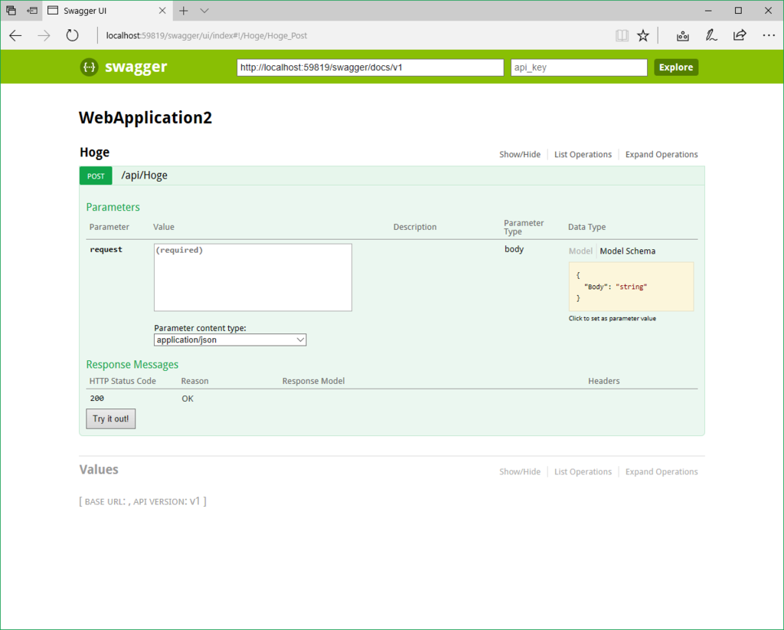Open the Hub favorites panel icon

[x=683, y=35]
